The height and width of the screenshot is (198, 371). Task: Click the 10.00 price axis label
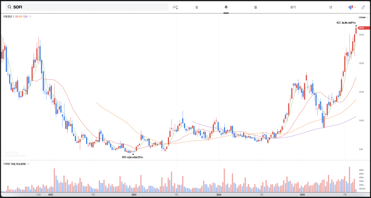pyautogui.click(x=361, y=121)
